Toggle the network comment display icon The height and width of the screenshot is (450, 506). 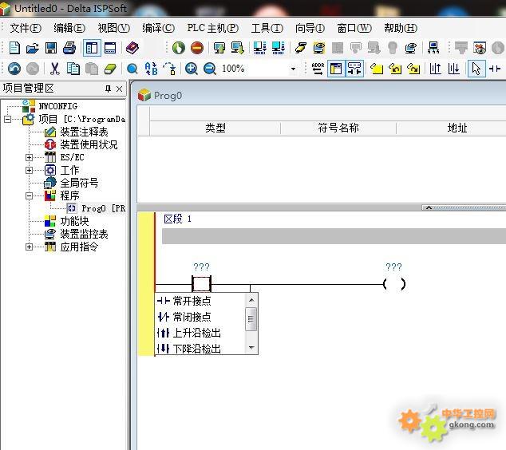[x=354, y=69]
